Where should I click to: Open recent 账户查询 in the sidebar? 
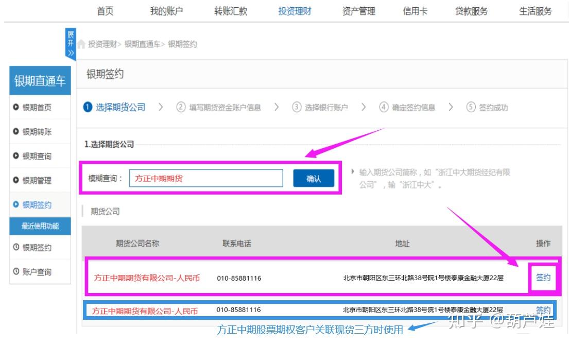click(x=37, y=272)
